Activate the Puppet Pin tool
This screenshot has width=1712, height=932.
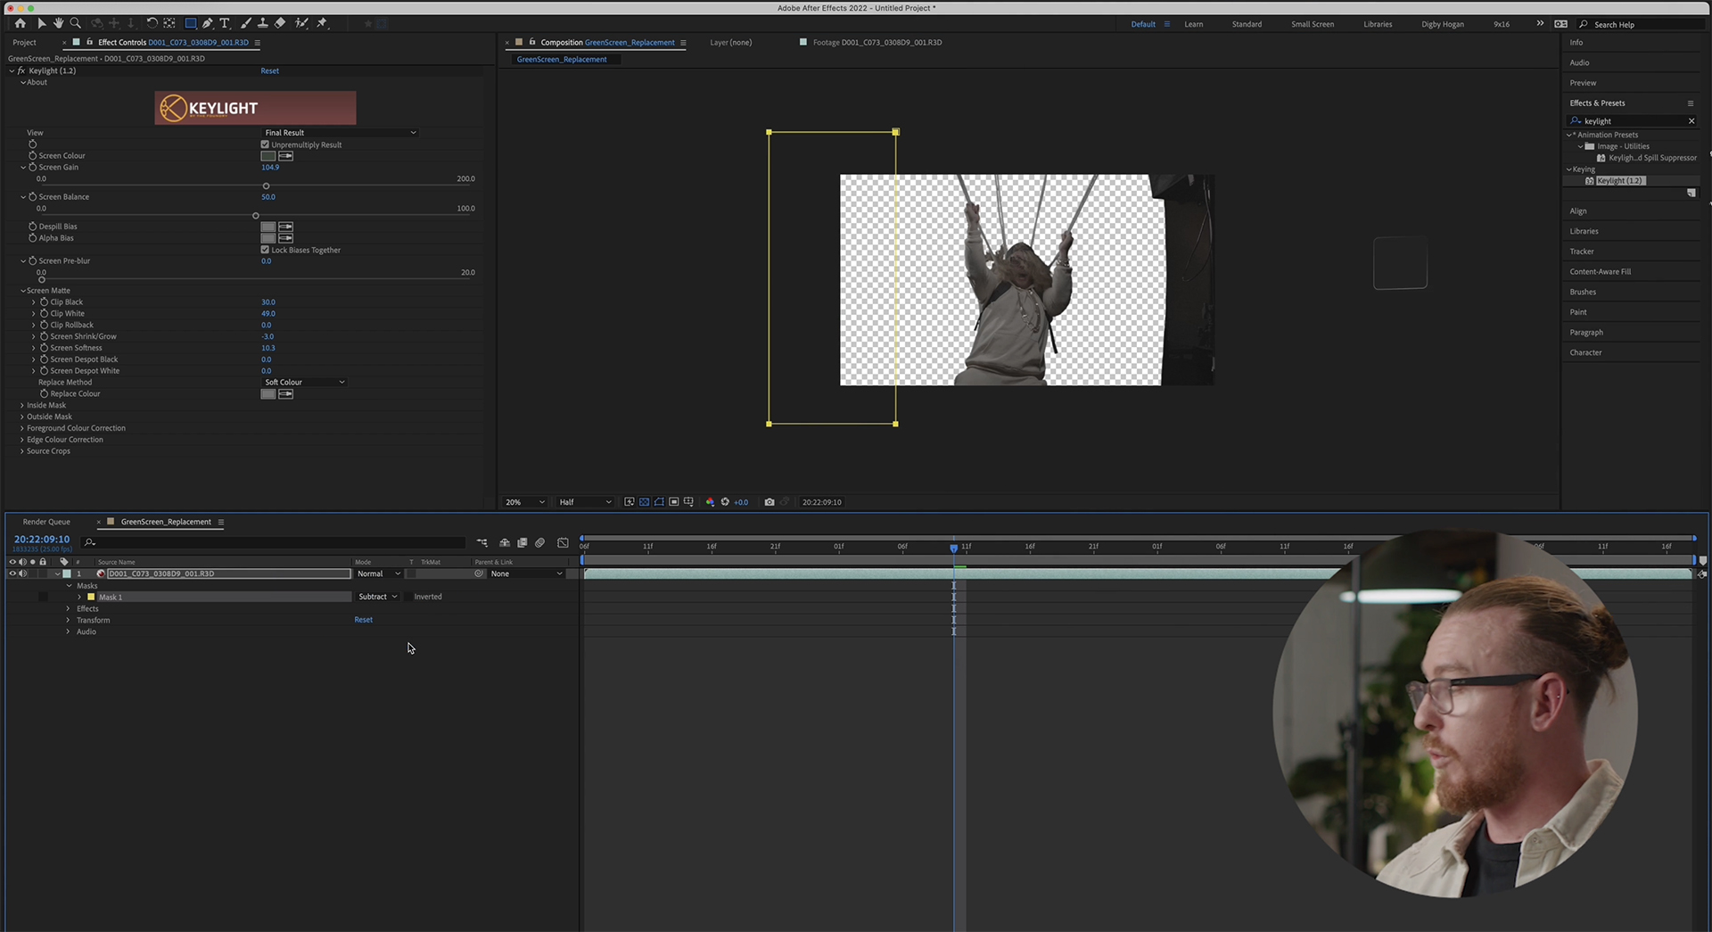322,23
